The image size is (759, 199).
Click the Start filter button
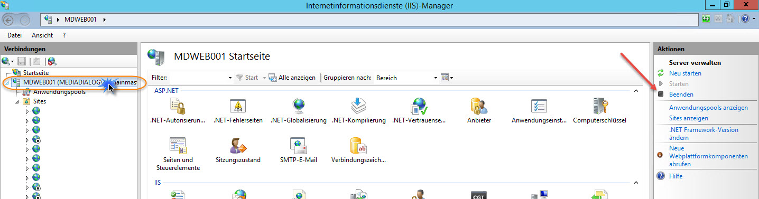[247, 78]
